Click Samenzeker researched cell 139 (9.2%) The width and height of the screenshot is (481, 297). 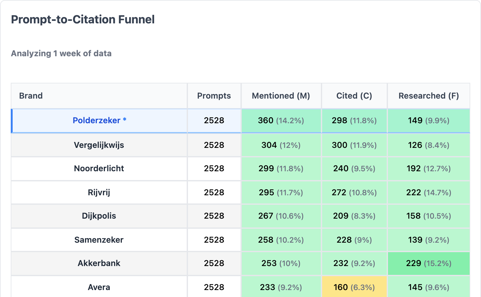click(x=429, y=240)
